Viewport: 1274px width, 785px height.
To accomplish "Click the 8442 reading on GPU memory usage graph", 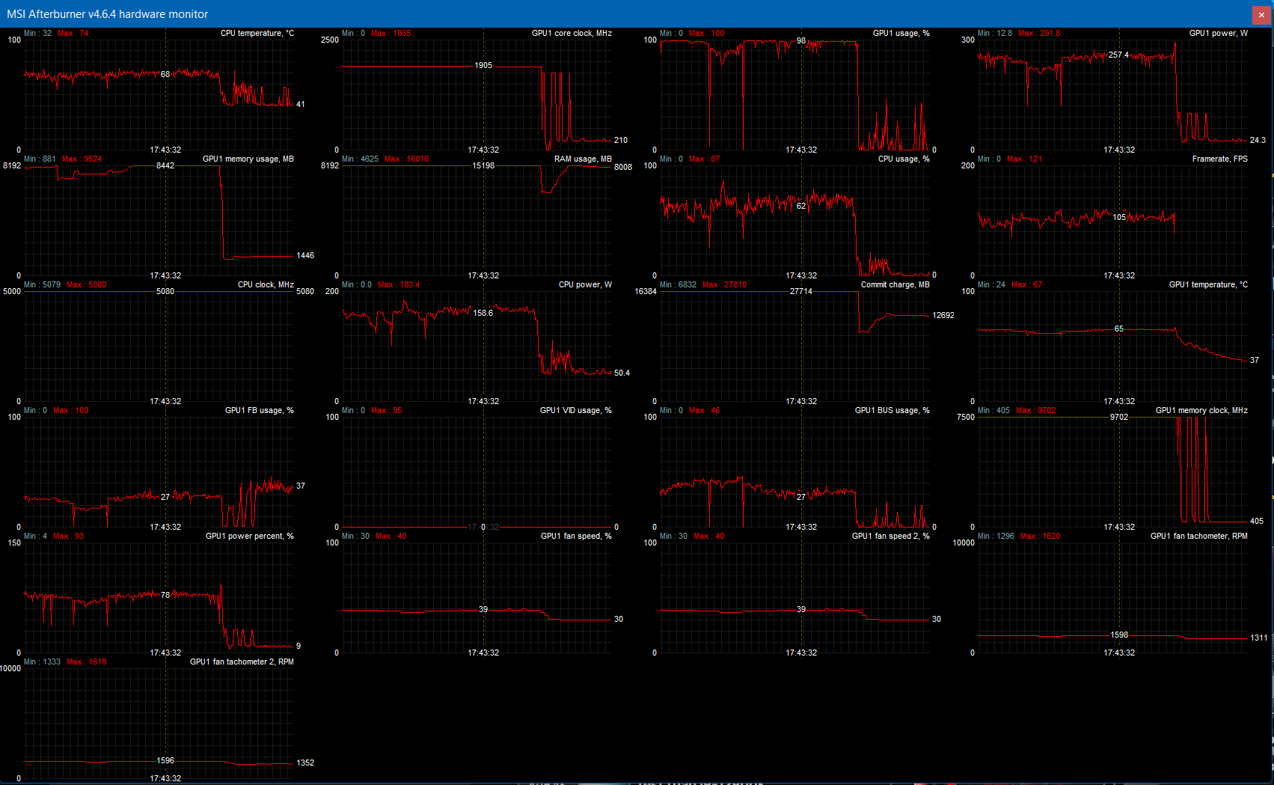I will click(x=165, y=165).
